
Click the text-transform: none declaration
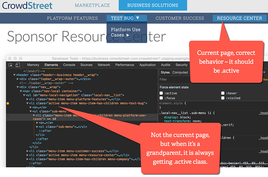tap(183, 121)
